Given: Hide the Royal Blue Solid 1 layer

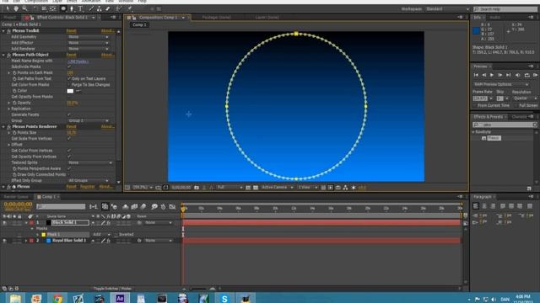Looking at the screenshot, I should tap(4, 241).
